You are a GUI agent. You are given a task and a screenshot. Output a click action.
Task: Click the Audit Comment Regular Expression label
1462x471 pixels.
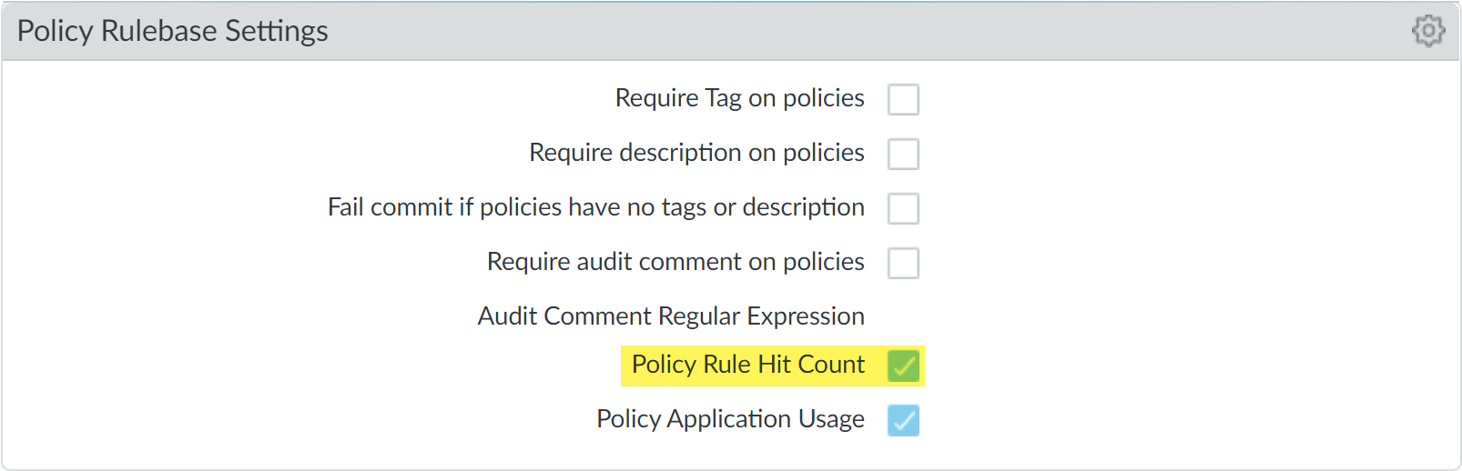(671, 316)
